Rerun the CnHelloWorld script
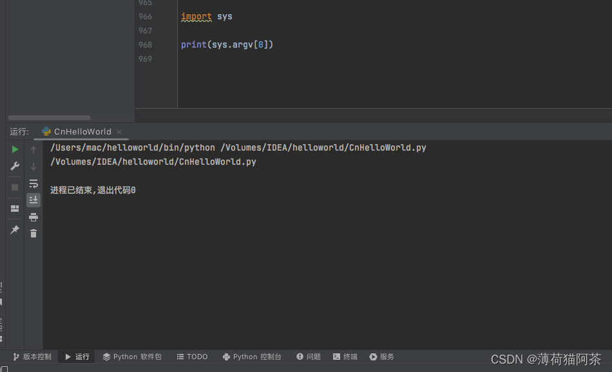The height and width of the screenshot is (372, 612). click(14, 149)
